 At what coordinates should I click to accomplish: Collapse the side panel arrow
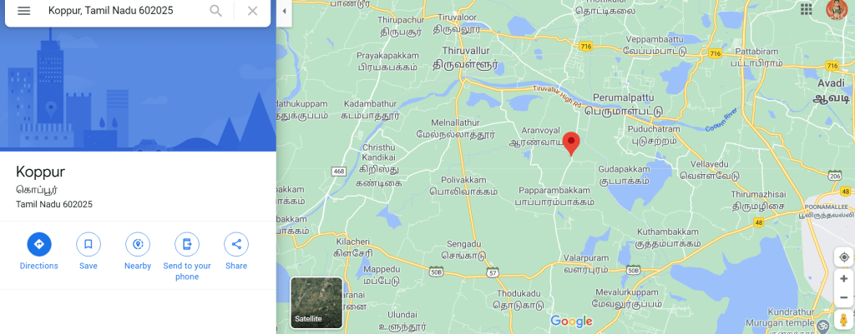point(284,12)
